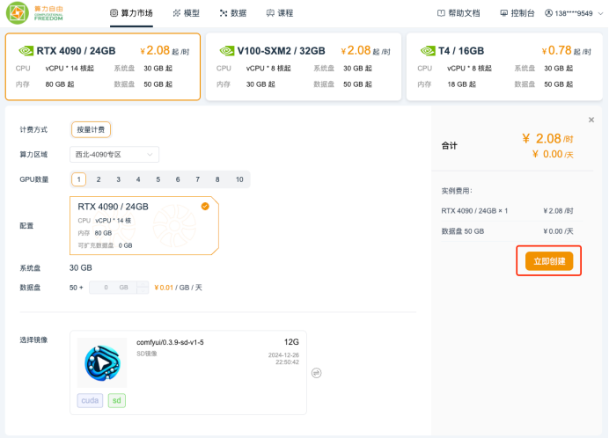The image size is (609, 438).
Task: Decrease 数据盘 size with down stepper
Action: tap(143, 291)
